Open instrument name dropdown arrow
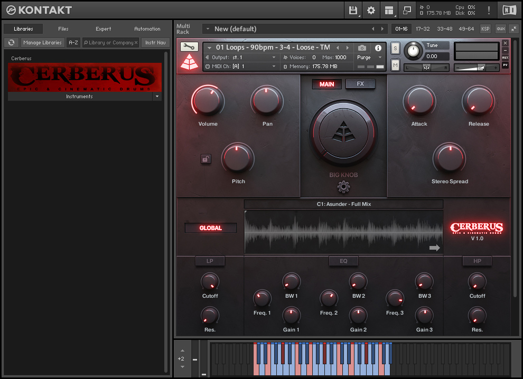The width and height of the screenshot is (523, 379). [210, 48]
